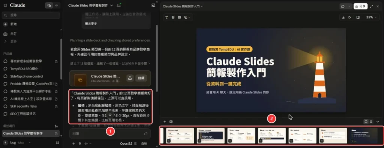384x148 pixels.
Task: Click the chat panel vertical scrollbar
Action: click(x=157, y=59)
